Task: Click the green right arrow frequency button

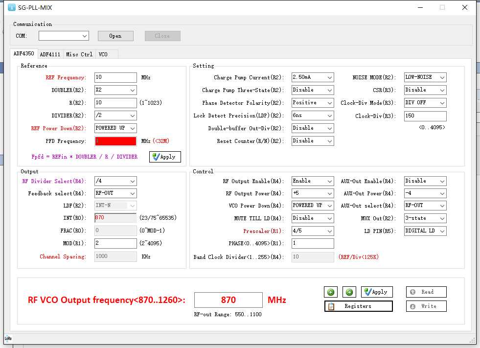Action: 349,292
